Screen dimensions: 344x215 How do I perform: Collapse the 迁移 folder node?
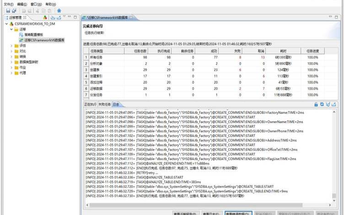point(11,29)
